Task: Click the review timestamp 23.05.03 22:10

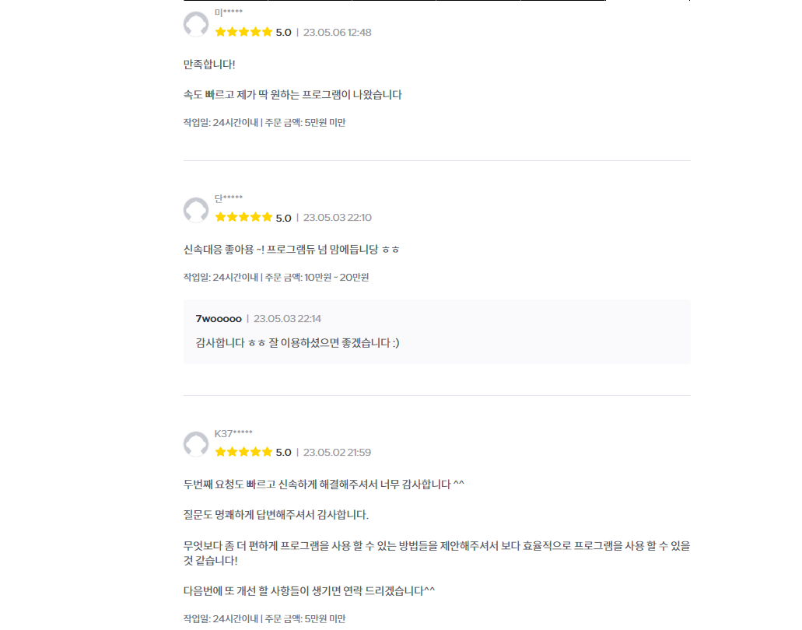Action: point(337,218)
